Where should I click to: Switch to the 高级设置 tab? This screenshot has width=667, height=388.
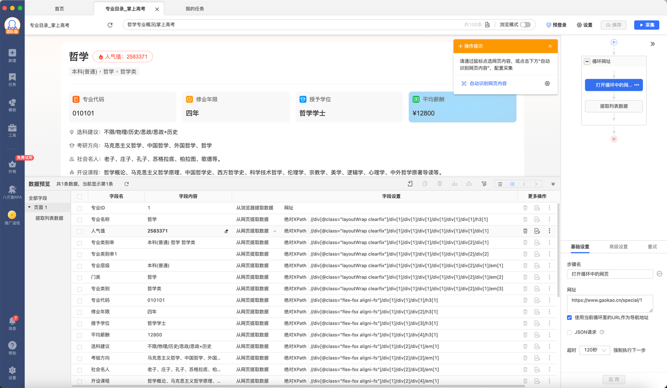618,247
